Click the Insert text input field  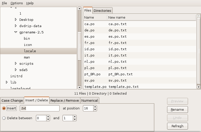click(x=39, y=108)
